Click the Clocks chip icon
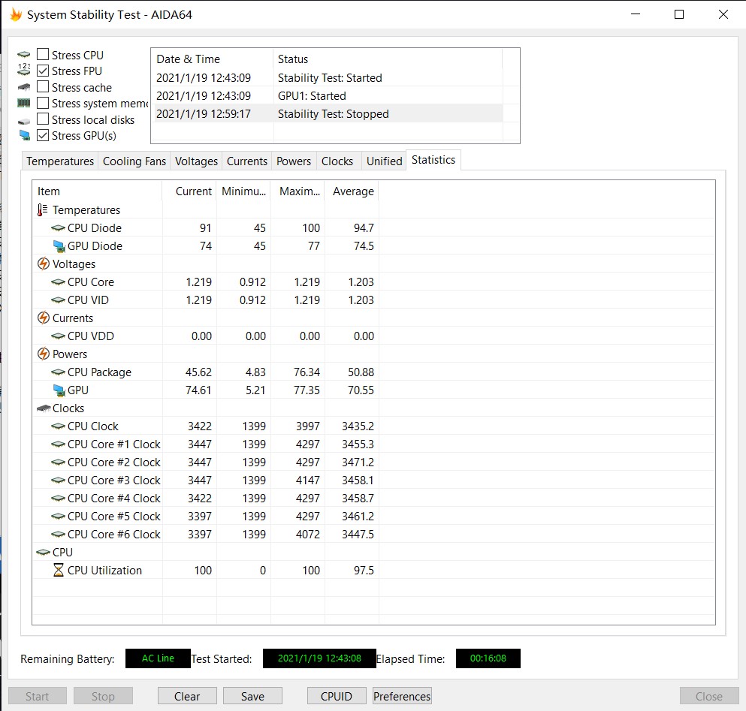This screenshot has height=711, width=746. pyautogui.click(x=44, y=408)
